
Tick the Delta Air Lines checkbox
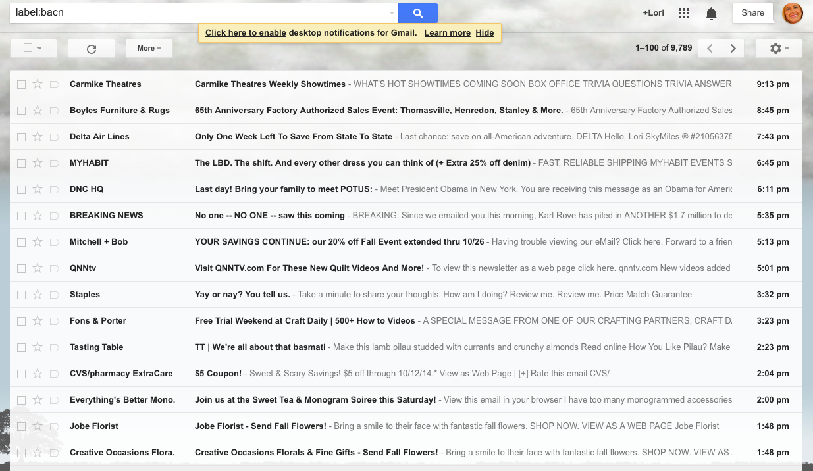click(x=21, y=137)
